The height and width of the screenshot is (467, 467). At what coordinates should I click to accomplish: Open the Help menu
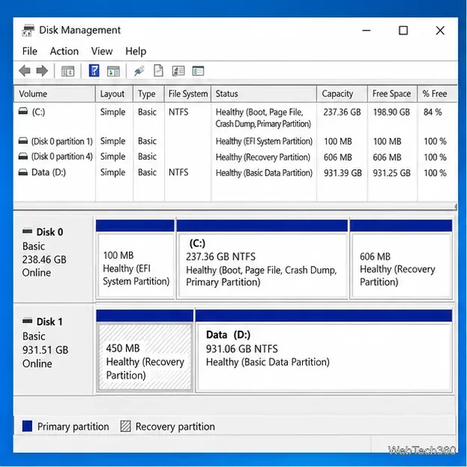point(136,51)
